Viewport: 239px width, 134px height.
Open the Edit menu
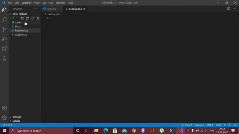click(16, 3)
